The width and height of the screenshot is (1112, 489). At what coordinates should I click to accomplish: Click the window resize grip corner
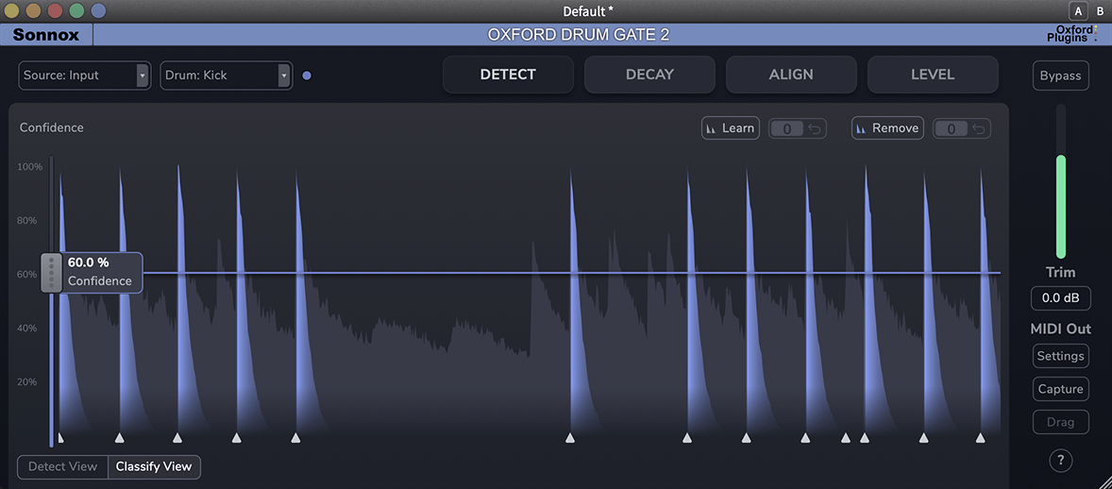click(x=1103, y=480)
